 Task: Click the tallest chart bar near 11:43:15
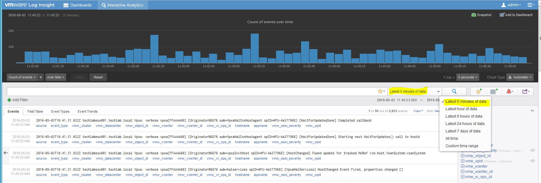(255, 48)
